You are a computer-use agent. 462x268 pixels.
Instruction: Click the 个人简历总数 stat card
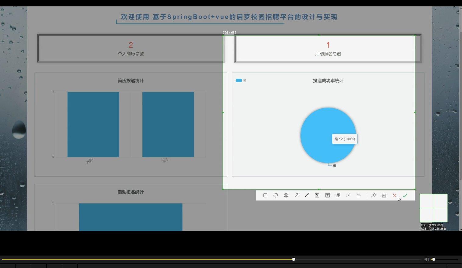[x=131, y=48]
